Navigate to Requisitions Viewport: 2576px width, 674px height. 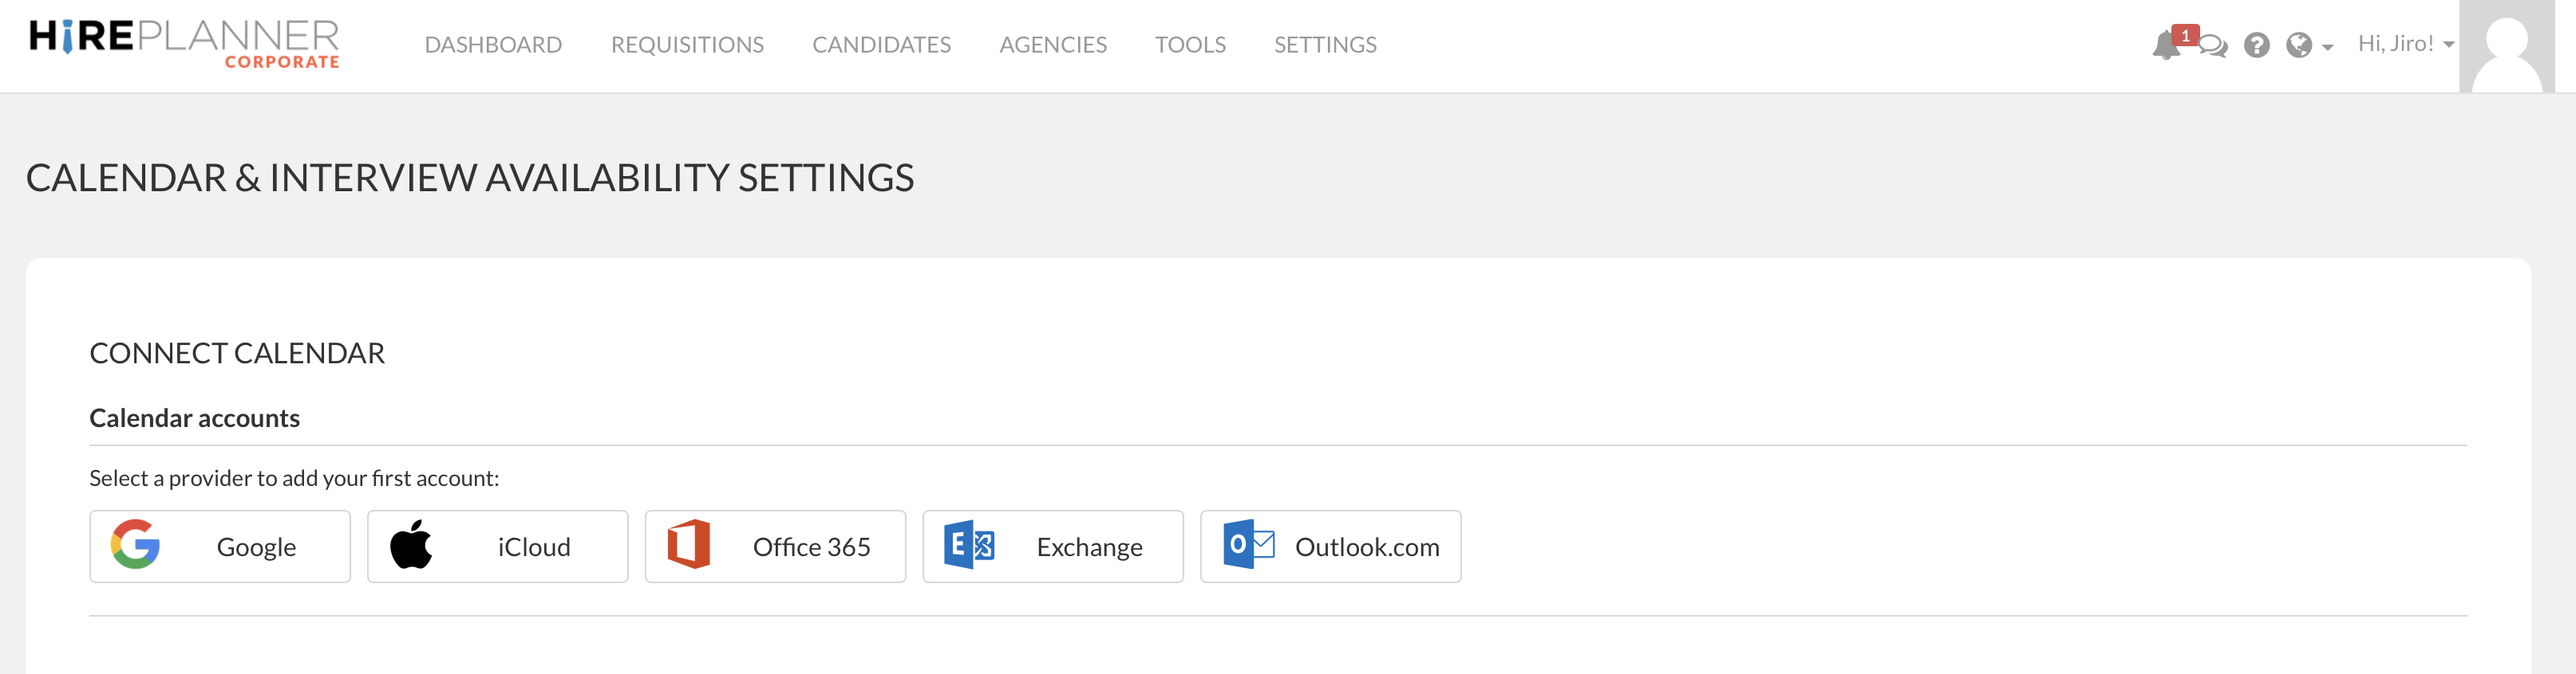[687, 45]
